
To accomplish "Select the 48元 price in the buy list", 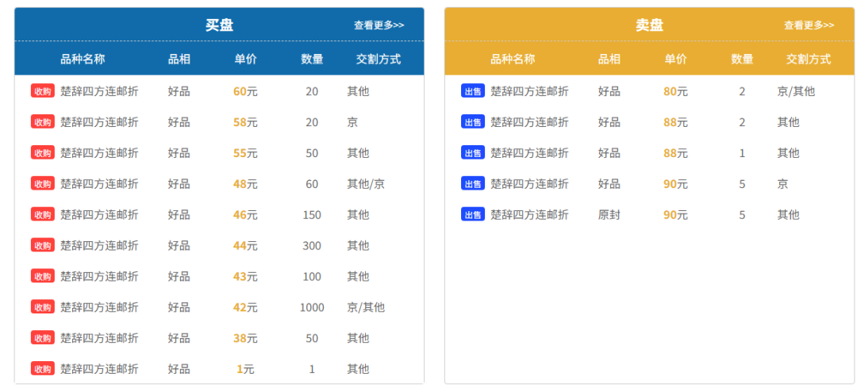I will pos(245,183).
